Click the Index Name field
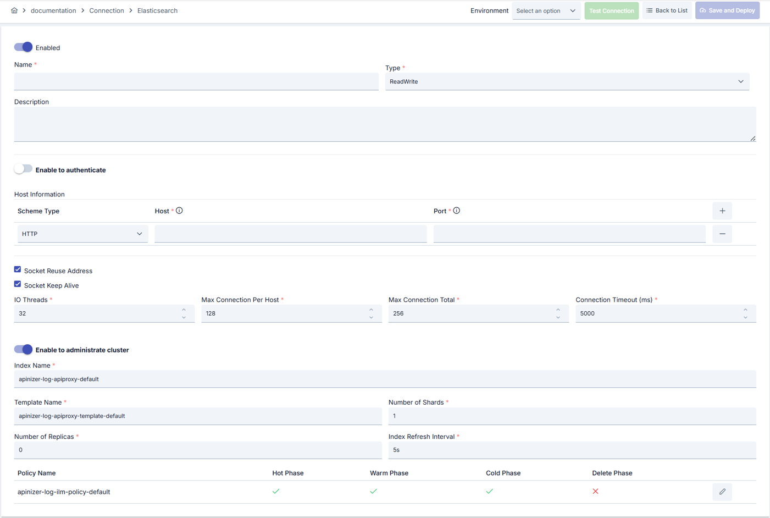Viewport: 770px width, 518px height. coord(385,379)
